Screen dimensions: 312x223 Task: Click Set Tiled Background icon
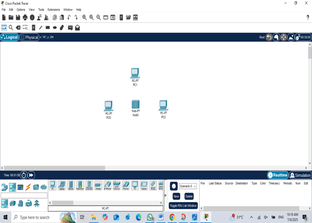tap(291, 37)
